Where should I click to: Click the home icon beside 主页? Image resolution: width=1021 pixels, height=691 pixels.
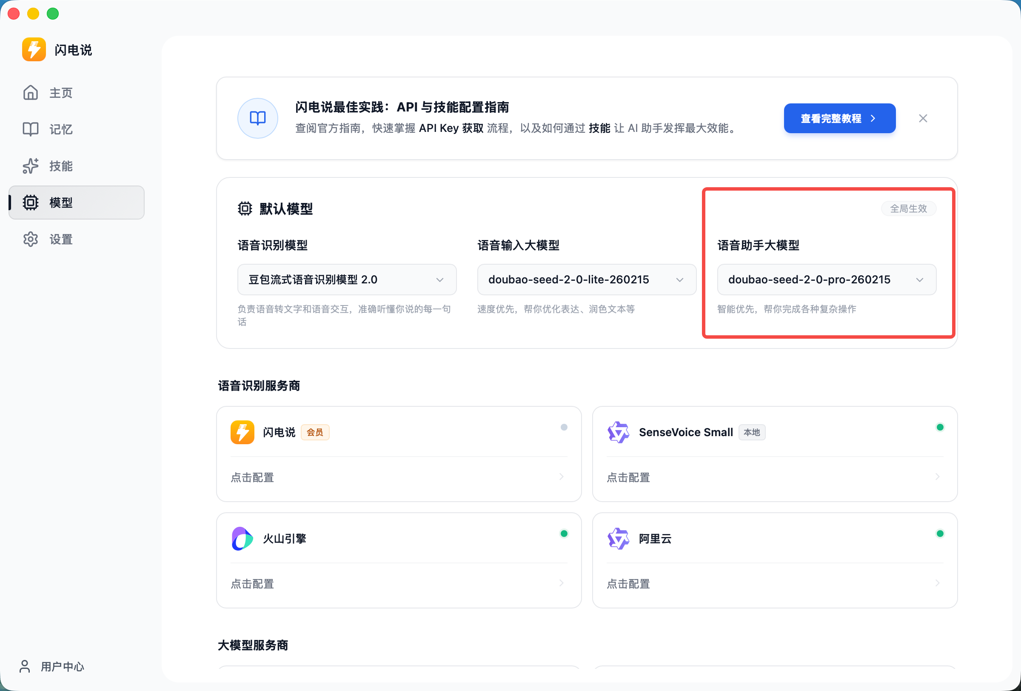(x=31, y=93)
